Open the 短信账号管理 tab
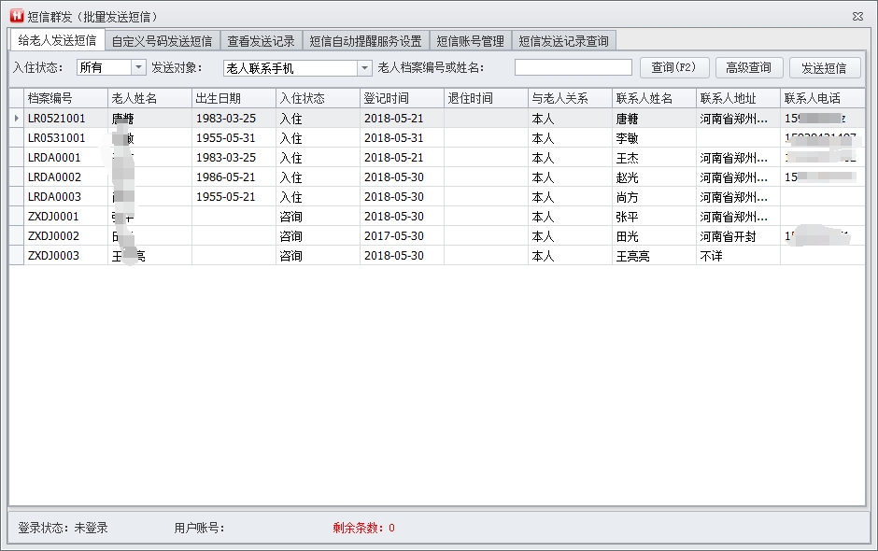This screenshot has height=551, width=878. pos(470,41)
